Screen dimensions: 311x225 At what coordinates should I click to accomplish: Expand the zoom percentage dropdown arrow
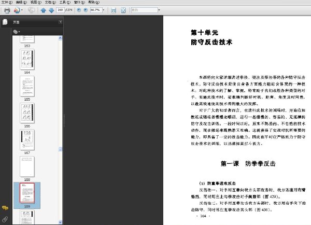pos(104,10)
